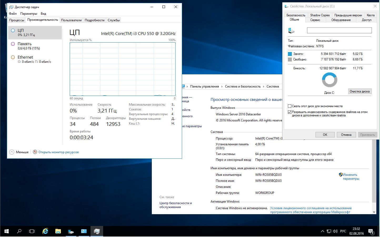Enable compress this disk checkbox
The image size is (380, 237).
[x=289, y=106]
